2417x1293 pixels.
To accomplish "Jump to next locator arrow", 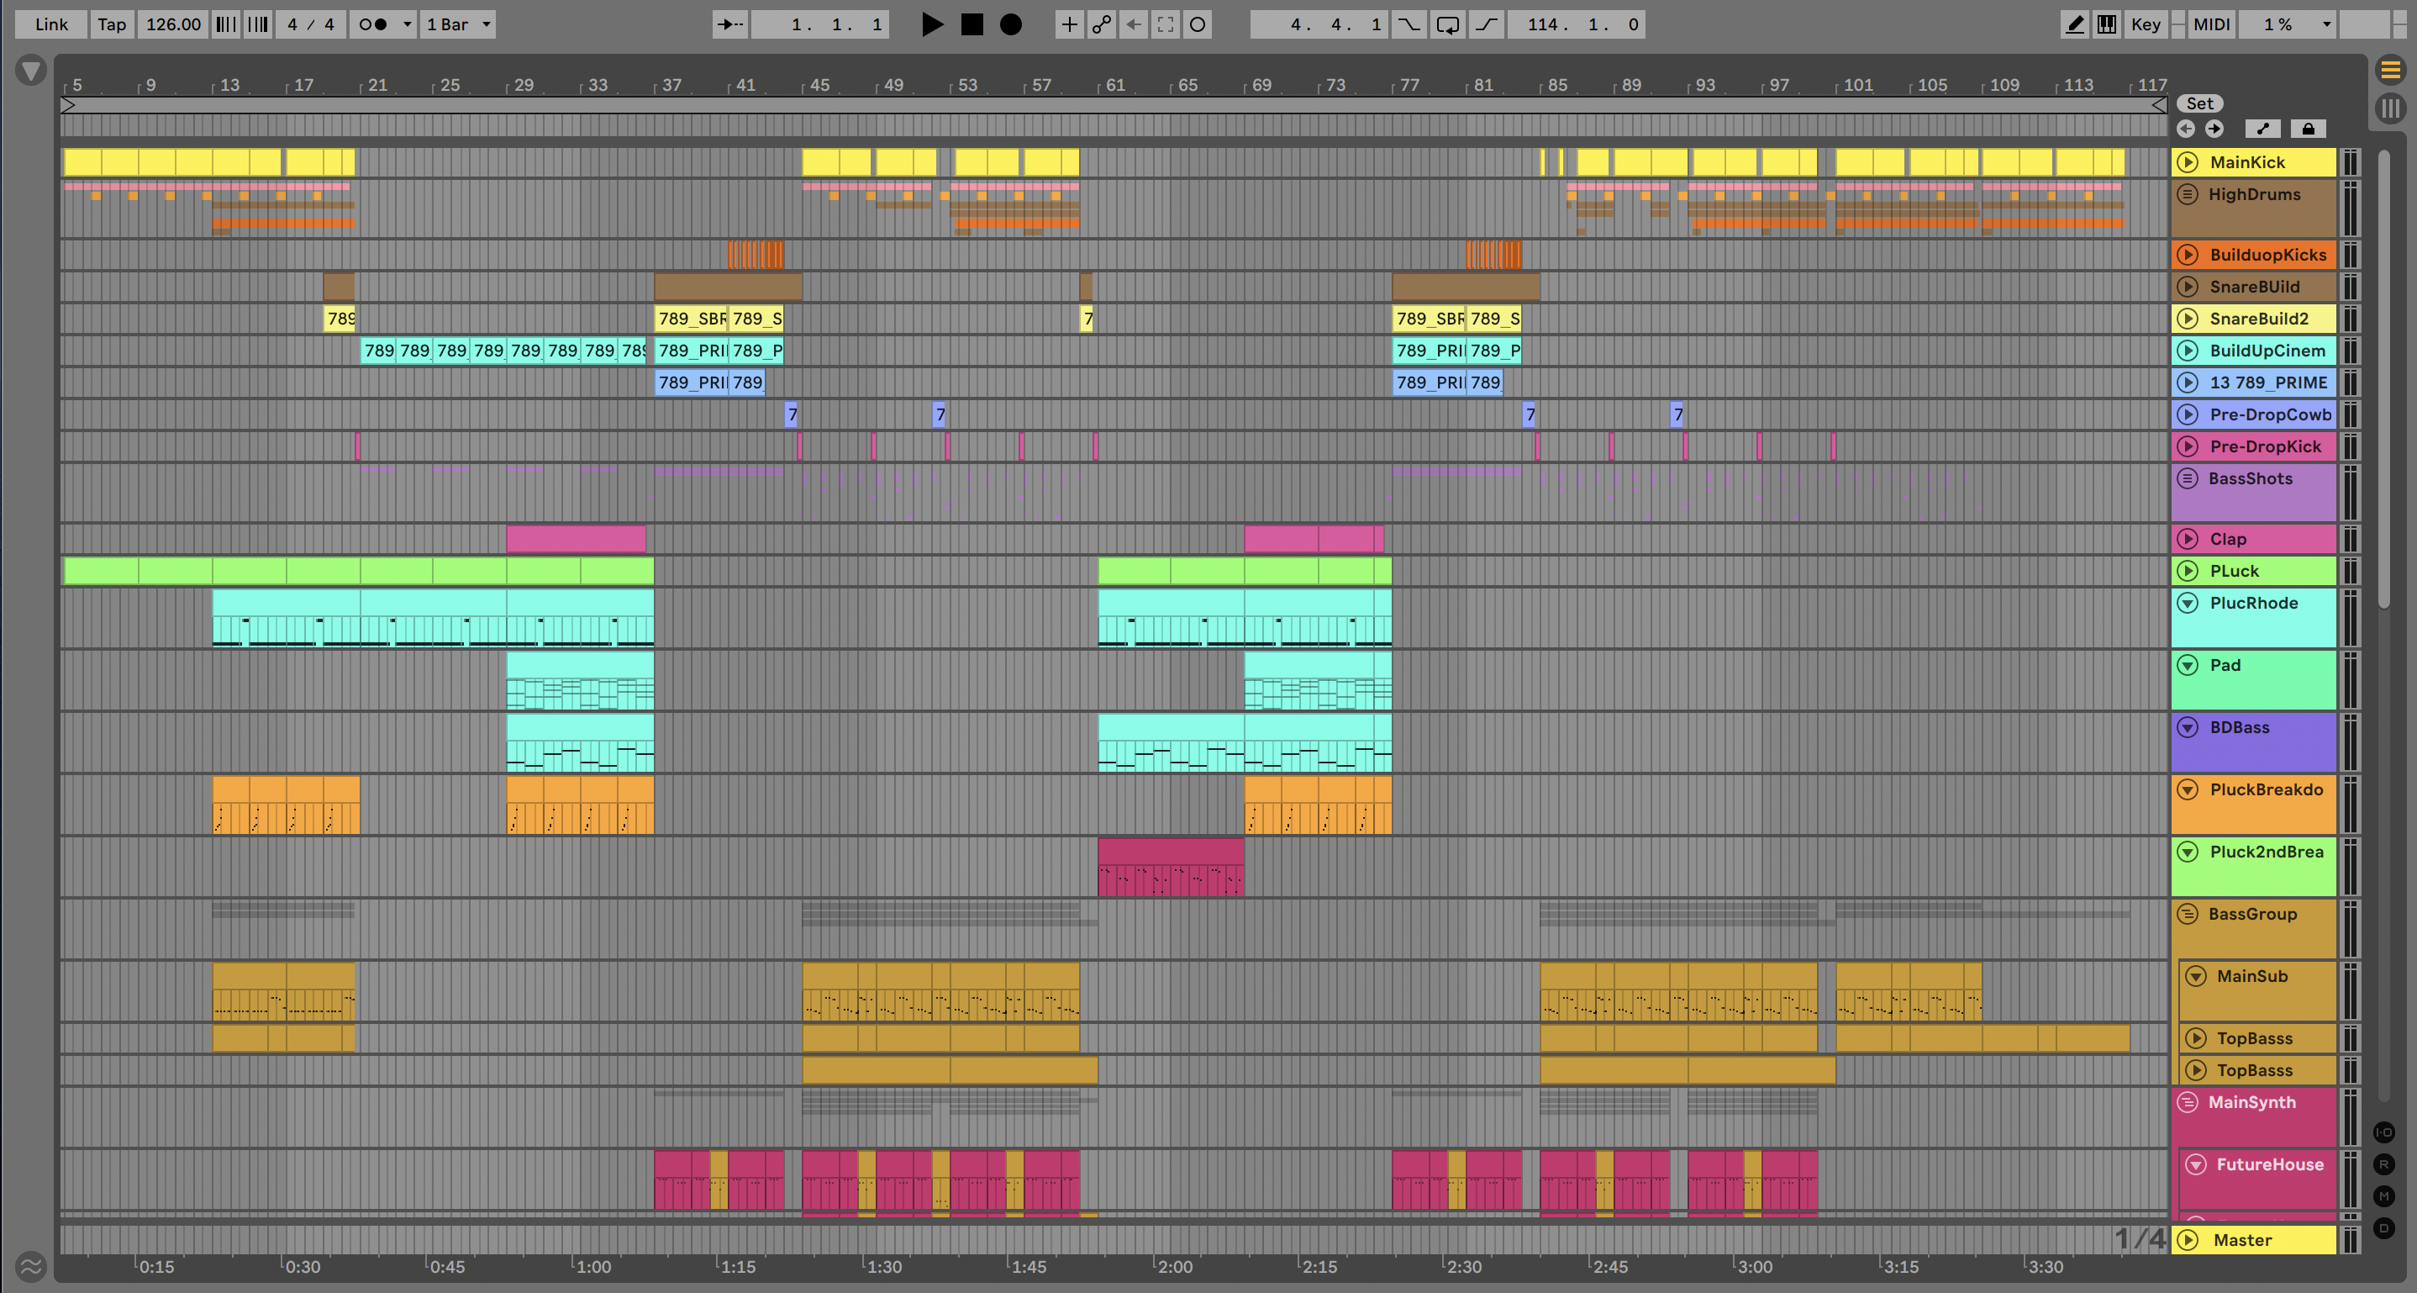I will [x=2214, y=129].
